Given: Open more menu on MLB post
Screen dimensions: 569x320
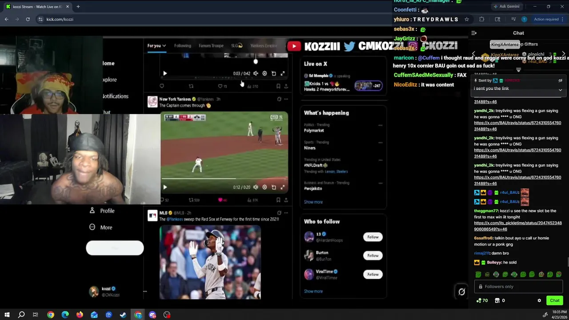Looking at the screenshot, I should pos(286,213).
